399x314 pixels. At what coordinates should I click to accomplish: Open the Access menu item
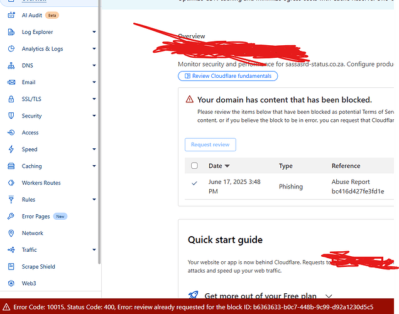pos(30,133)
